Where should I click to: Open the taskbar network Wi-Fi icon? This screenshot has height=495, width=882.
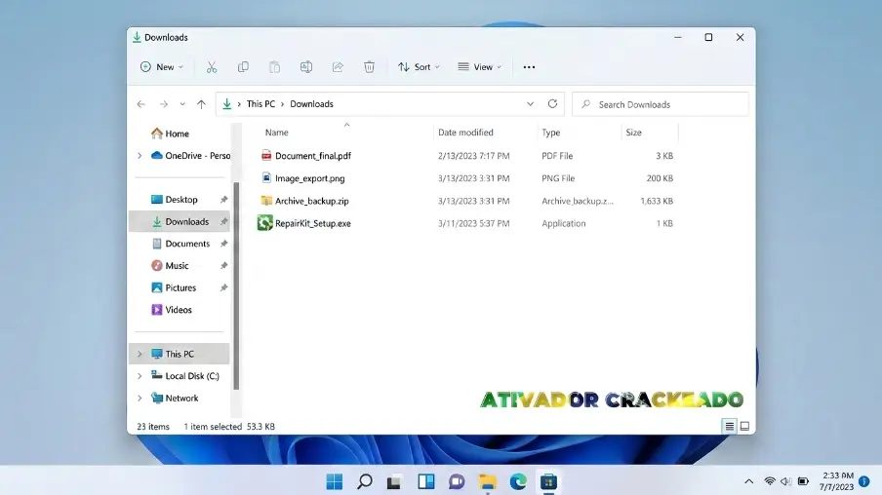pos(770,481)
